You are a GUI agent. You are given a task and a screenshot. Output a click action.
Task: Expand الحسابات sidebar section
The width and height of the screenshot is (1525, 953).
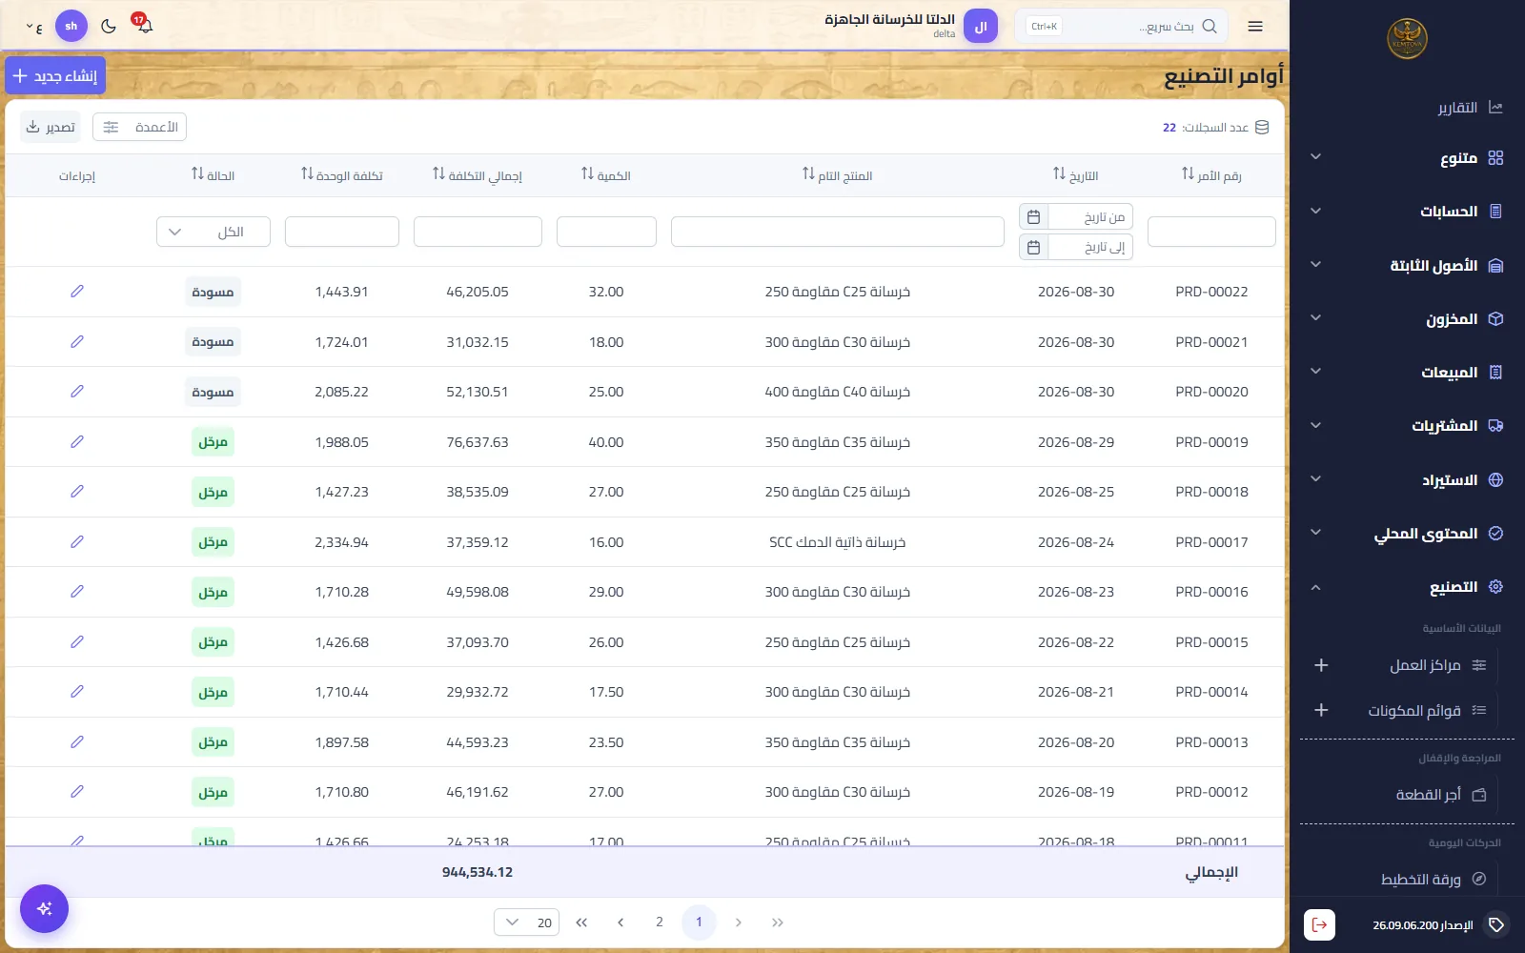(1407, 211)
